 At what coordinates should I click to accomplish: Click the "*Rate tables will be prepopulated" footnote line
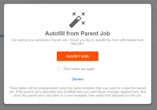(x=78, y=88)
